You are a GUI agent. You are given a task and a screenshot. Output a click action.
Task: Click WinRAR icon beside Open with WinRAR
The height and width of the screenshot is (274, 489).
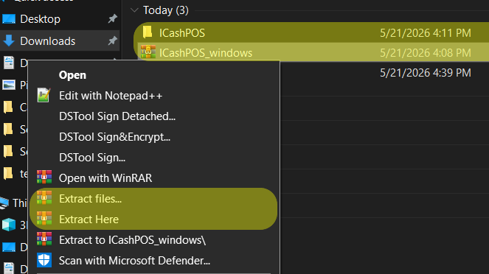pos(44,178)
